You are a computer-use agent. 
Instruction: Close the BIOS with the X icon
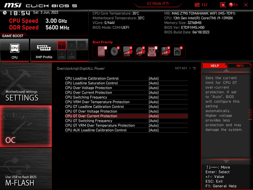246,5
